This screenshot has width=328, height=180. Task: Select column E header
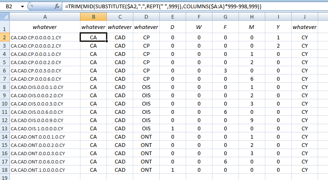(x=172, y=17)
